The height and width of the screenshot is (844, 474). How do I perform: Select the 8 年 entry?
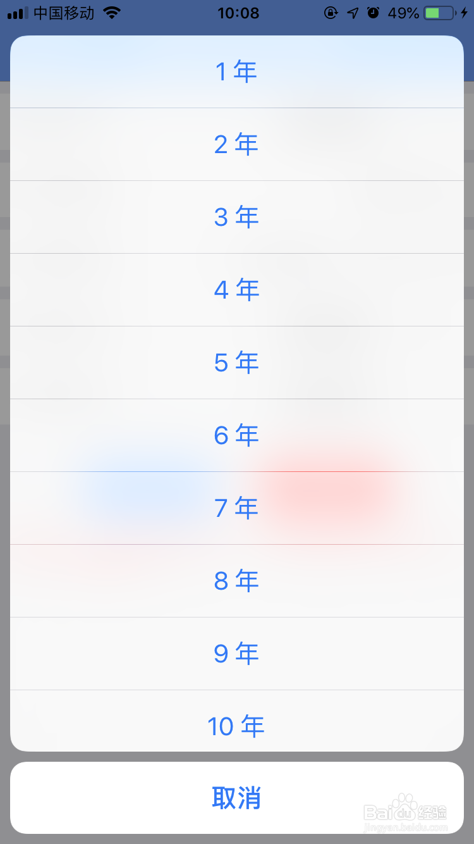[236, 581]
